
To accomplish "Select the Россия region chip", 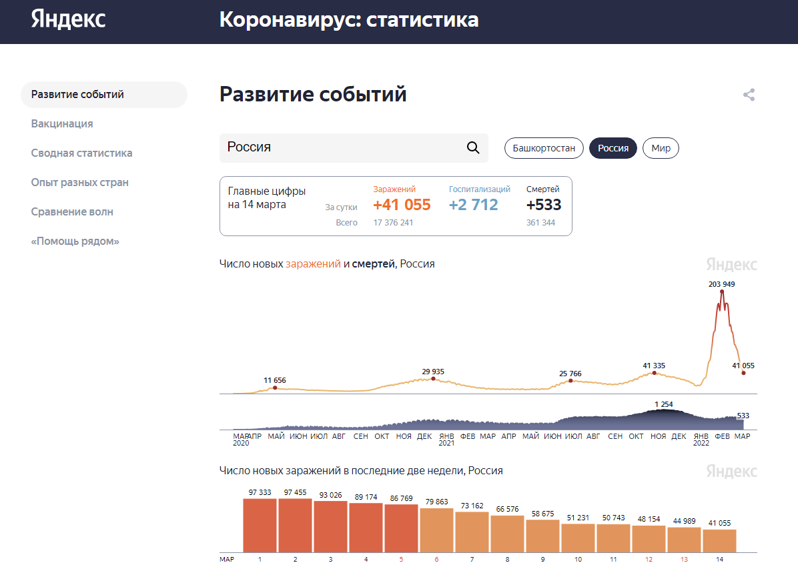I will click(x=613, y=148).
